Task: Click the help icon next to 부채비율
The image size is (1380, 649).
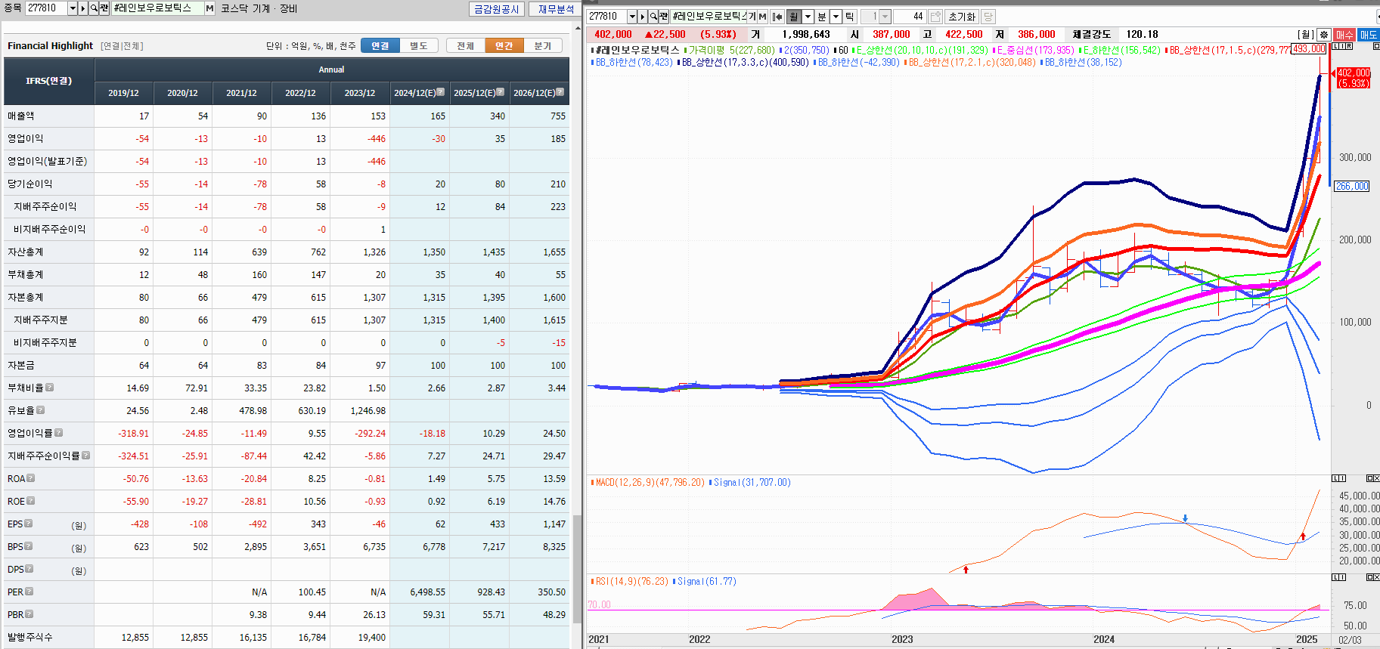Action: [49, 388]
